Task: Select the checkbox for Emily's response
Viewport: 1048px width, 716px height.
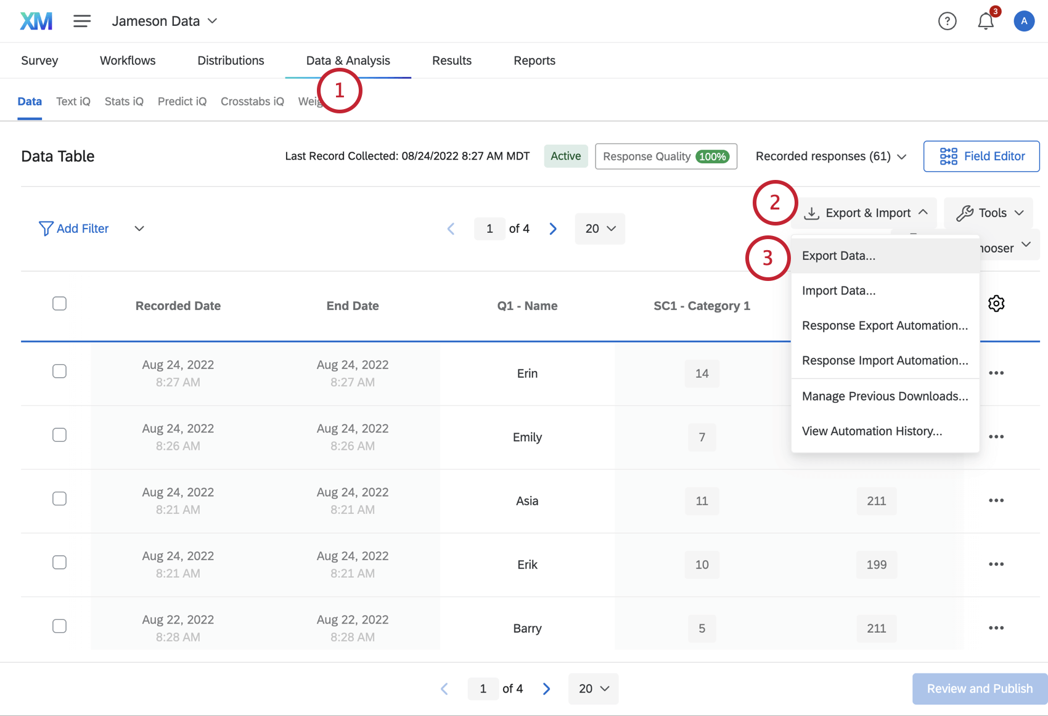Action: (59, 434)
